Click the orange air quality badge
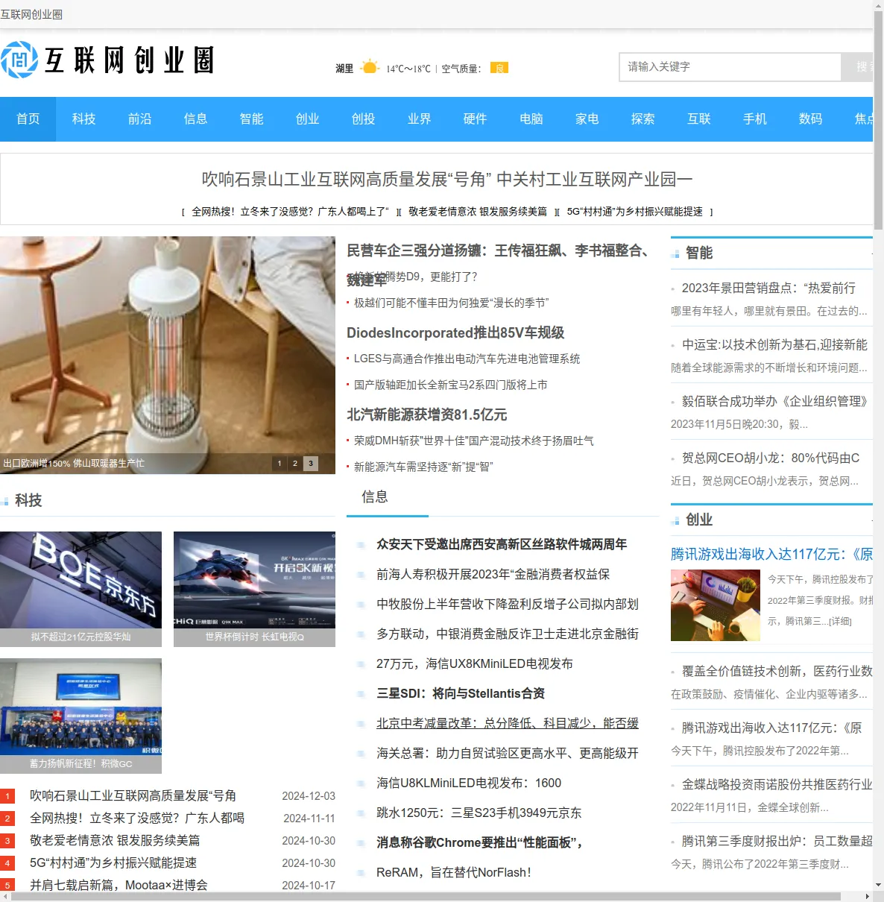Screen dimensions: 884x902 click(x=499, y=68)
